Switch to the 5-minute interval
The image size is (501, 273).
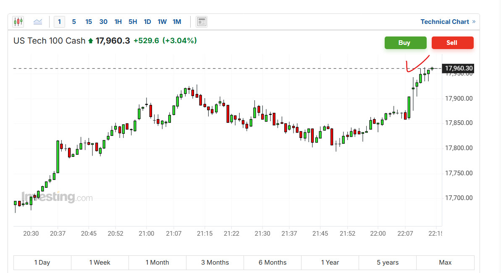click(x=74, y=22)
